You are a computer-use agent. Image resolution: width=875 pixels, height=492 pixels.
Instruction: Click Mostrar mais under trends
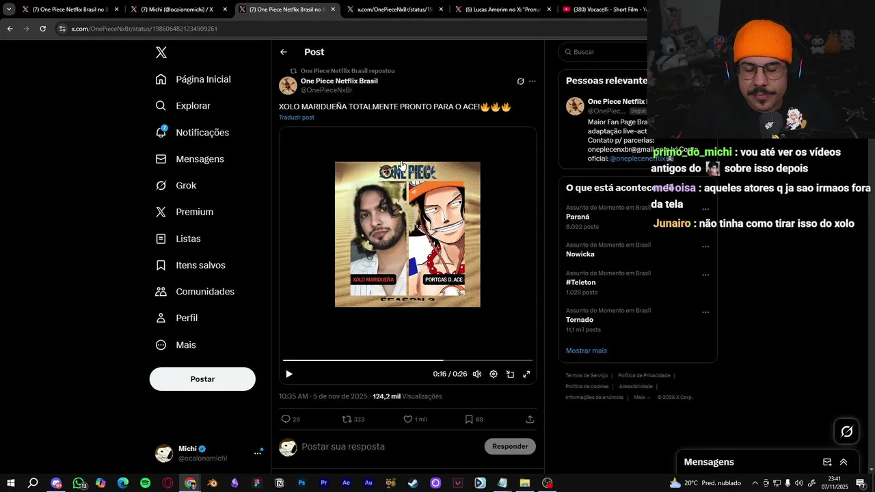pos(587,351)
